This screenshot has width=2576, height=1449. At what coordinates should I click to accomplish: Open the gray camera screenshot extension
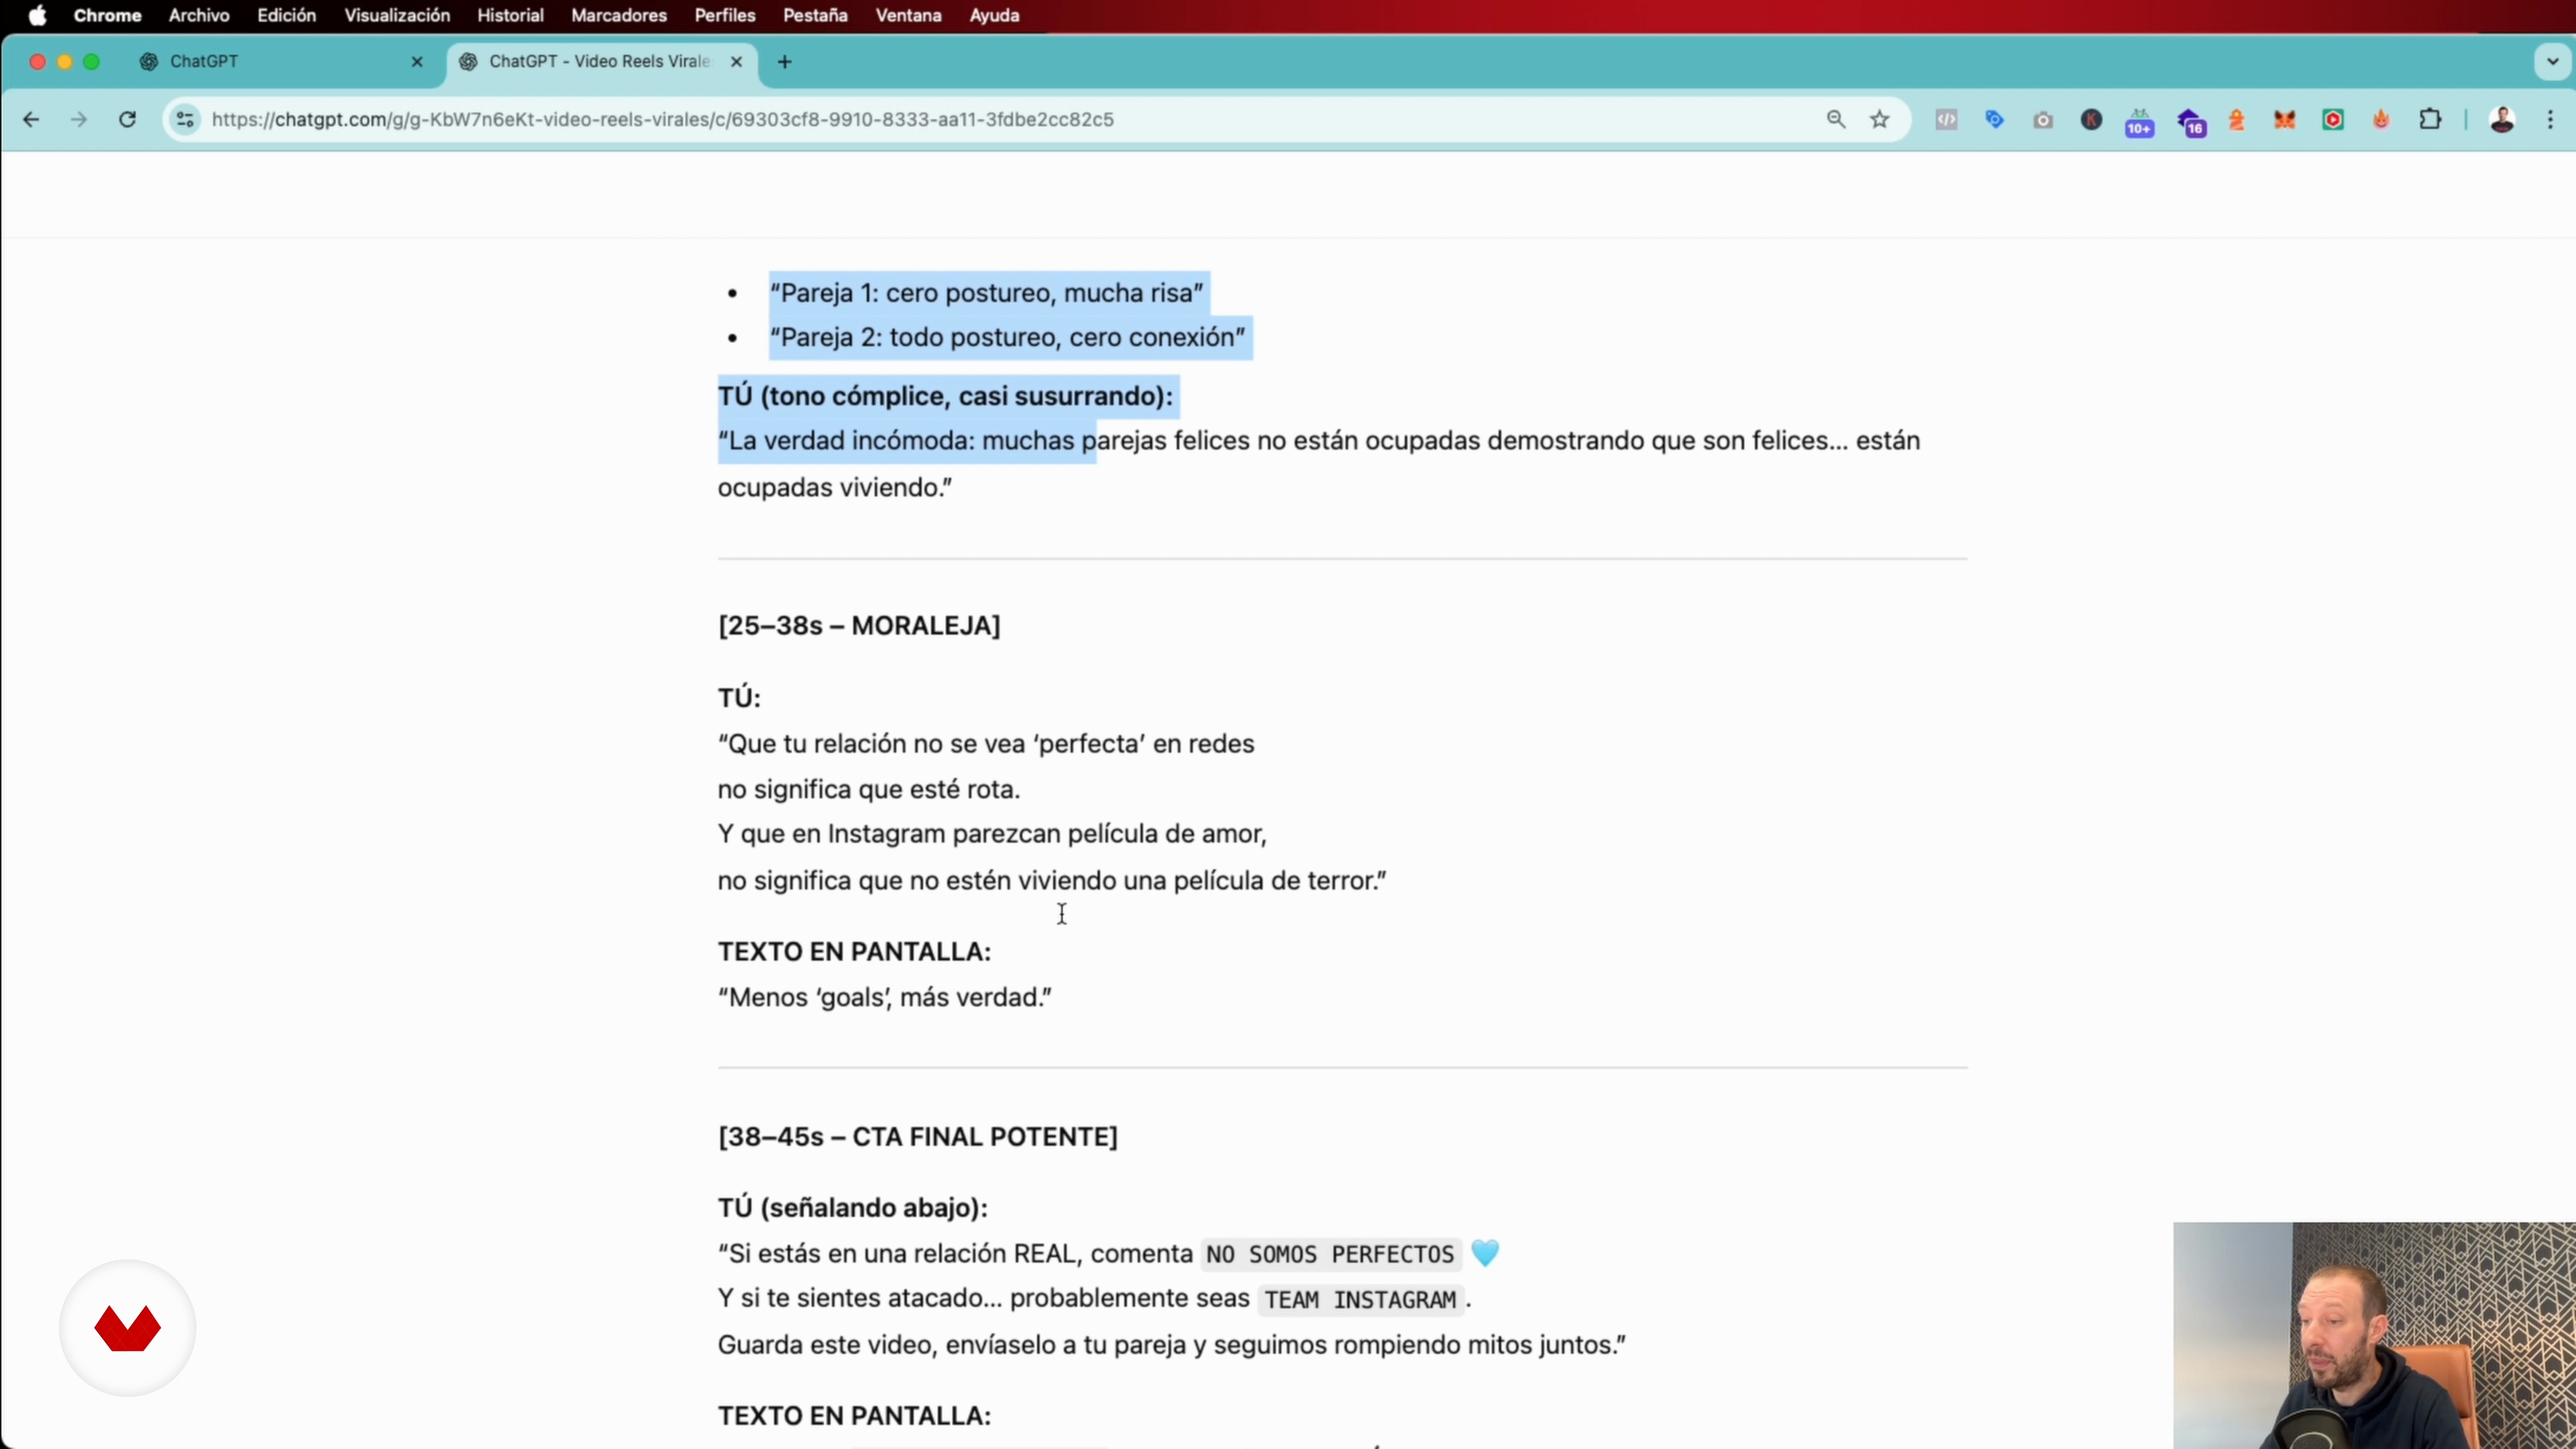2043,120
